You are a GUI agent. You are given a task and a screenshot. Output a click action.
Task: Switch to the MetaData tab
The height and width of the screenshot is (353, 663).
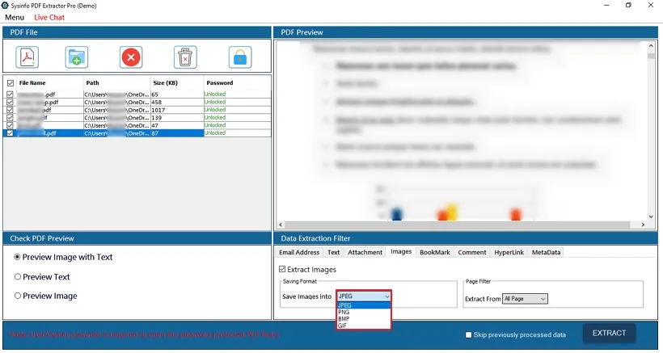point(546,253)
